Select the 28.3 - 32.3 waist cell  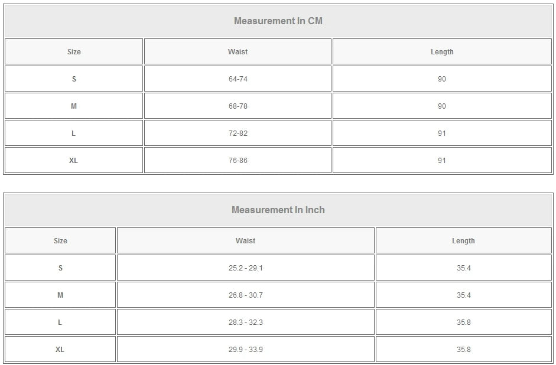[x=245, y=322]
